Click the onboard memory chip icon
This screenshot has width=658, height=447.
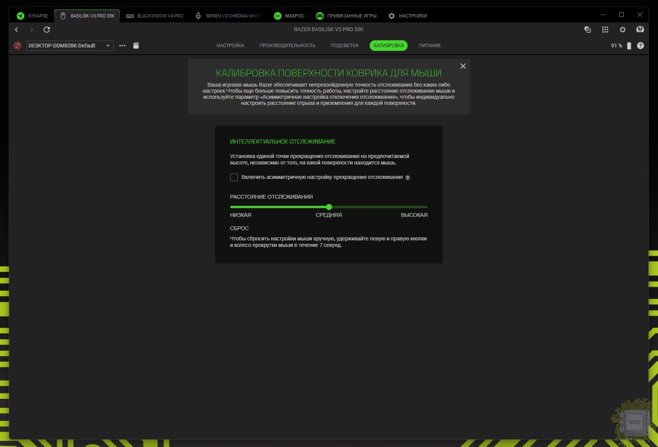click(136, 46)
